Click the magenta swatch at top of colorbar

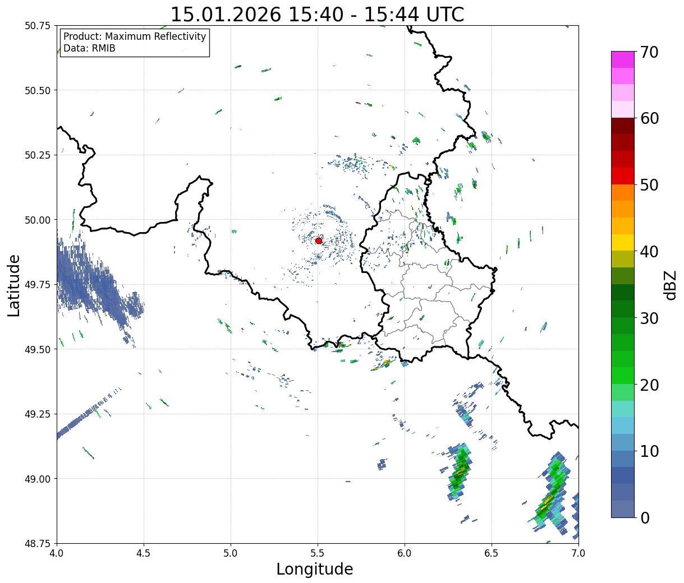tap(623, 59)
